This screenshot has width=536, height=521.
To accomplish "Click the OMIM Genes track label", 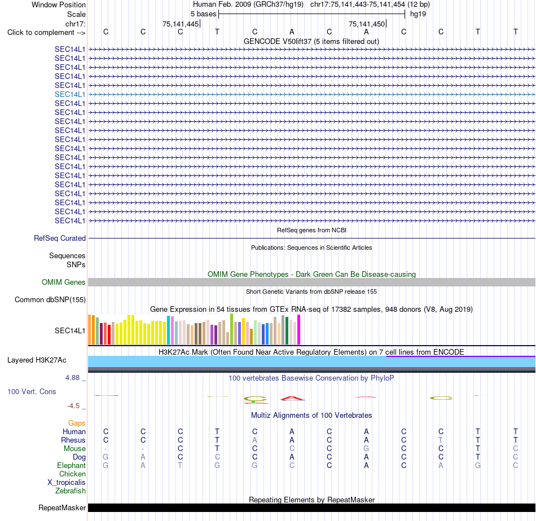I will click(x=63, y=282).
